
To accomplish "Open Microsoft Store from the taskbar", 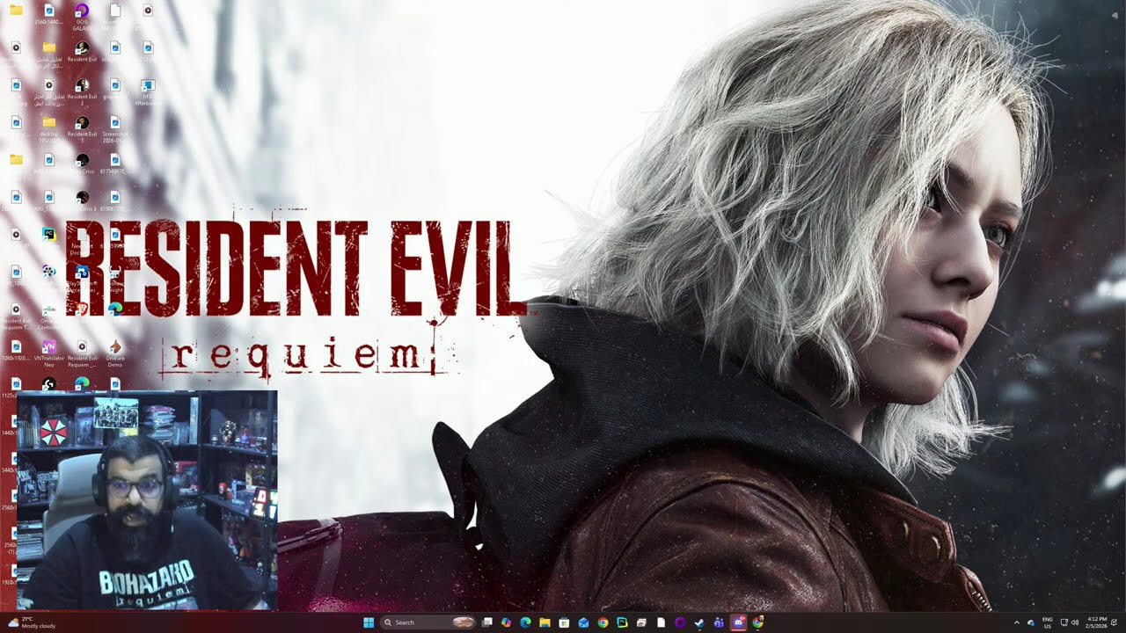I will 564,622.
